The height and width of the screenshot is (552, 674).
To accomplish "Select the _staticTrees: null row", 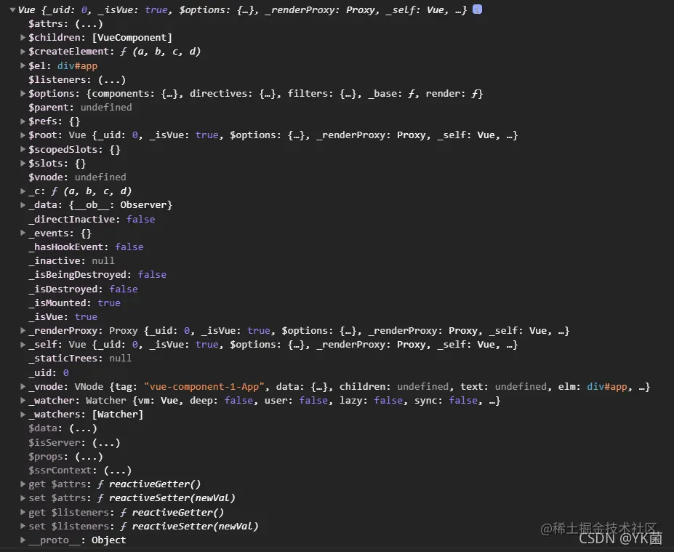I will click(x=81, y=358).
